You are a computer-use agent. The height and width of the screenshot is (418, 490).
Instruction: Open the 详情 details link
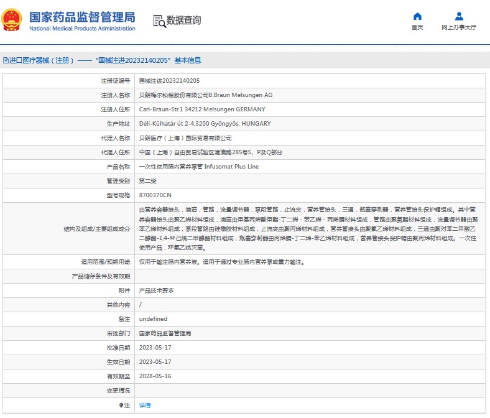pos(144,405)
